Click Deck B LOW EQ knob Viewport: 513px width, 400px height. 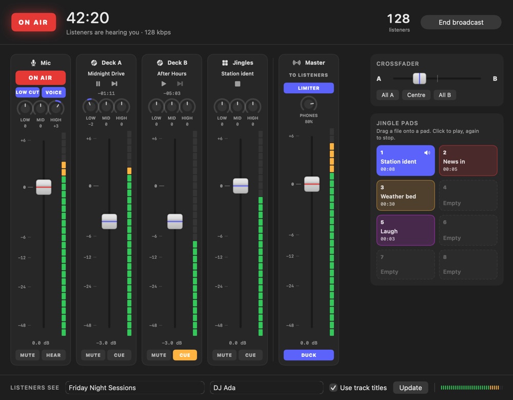tap(156, 106)
